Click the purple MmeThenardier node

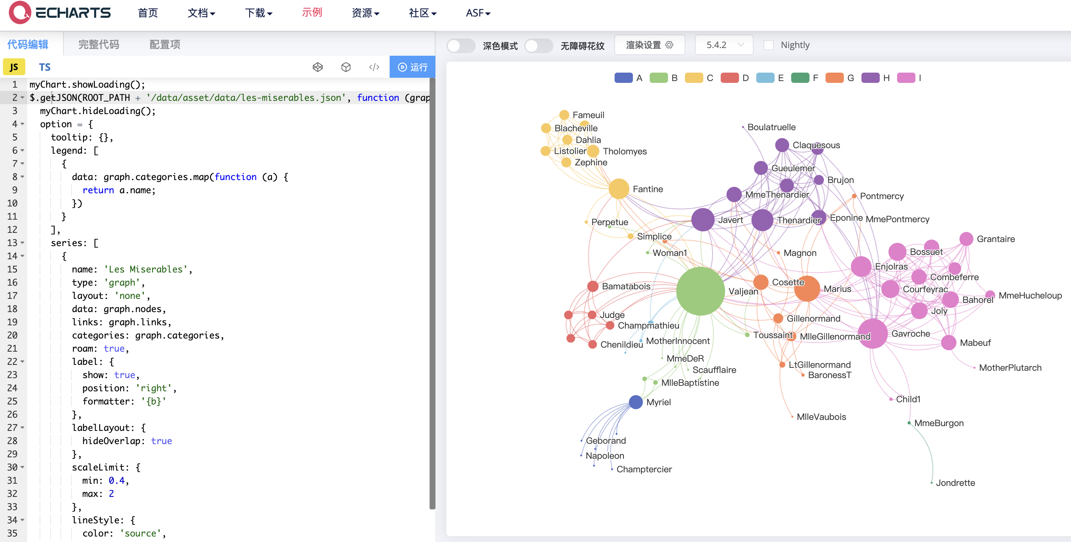pyautogui.click(x=734, y=194)
